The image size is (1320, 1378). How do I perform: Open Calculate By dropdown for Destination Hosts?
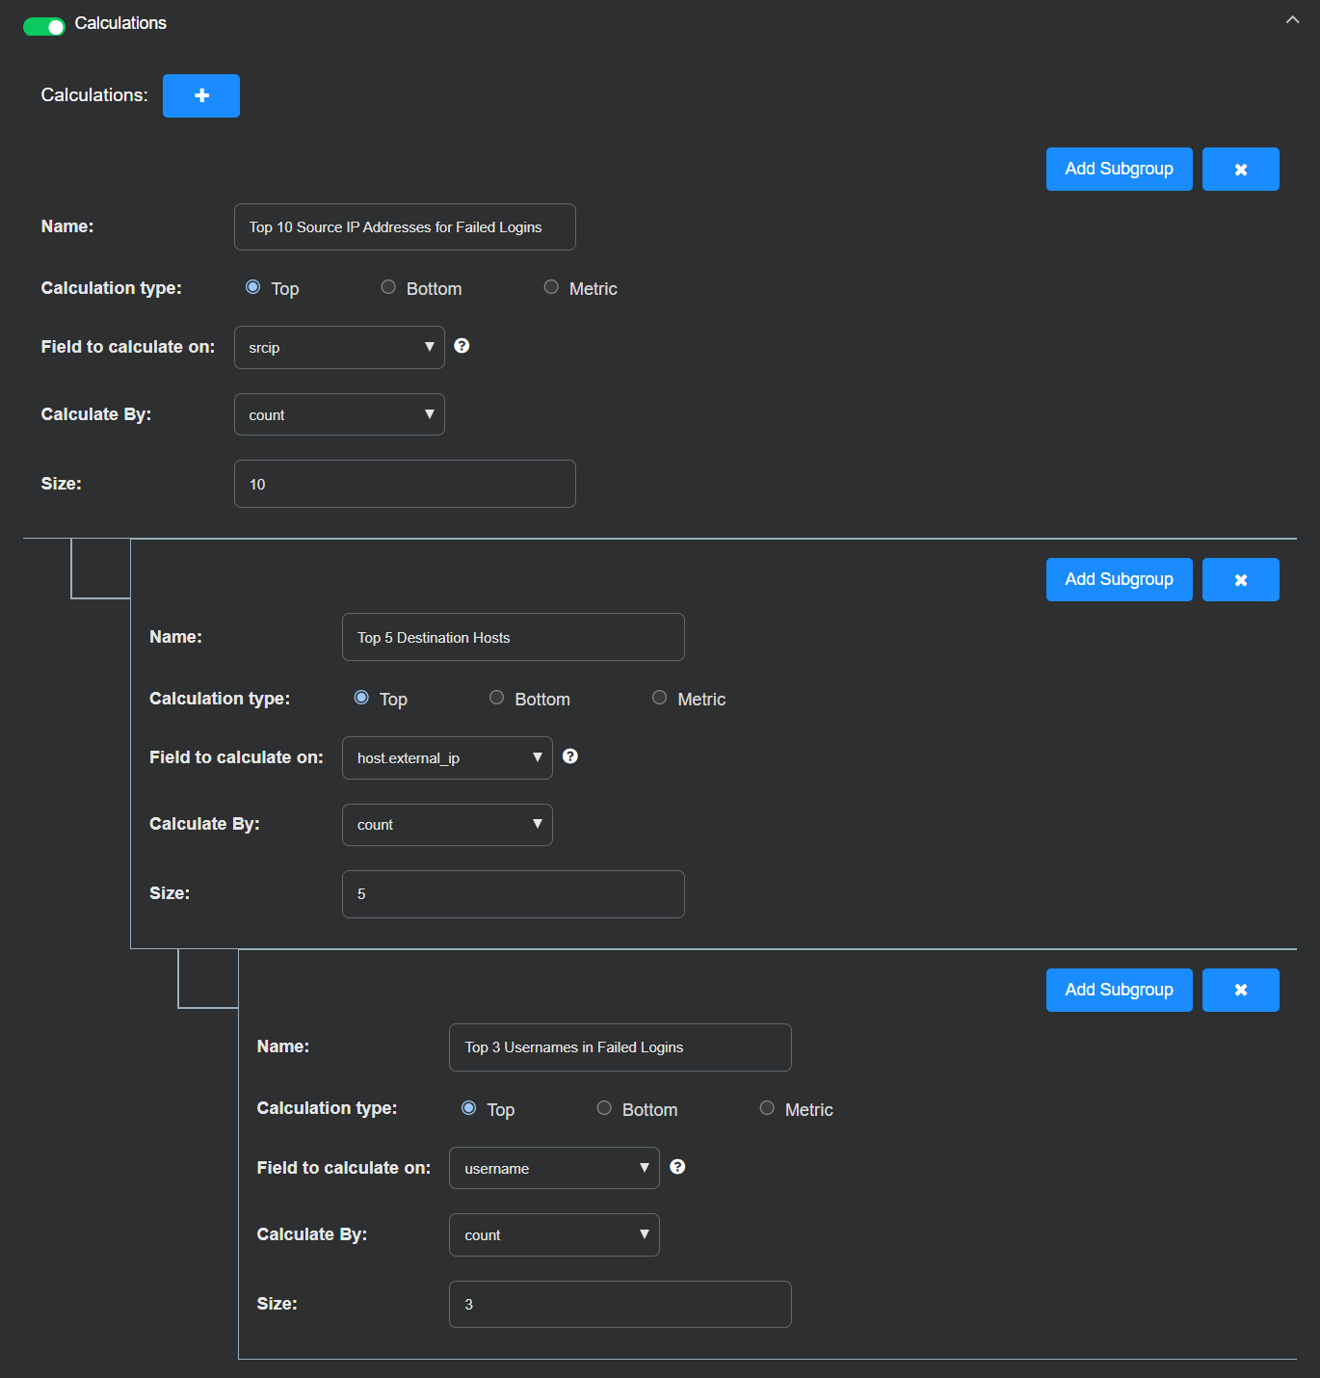click(447, 825)
